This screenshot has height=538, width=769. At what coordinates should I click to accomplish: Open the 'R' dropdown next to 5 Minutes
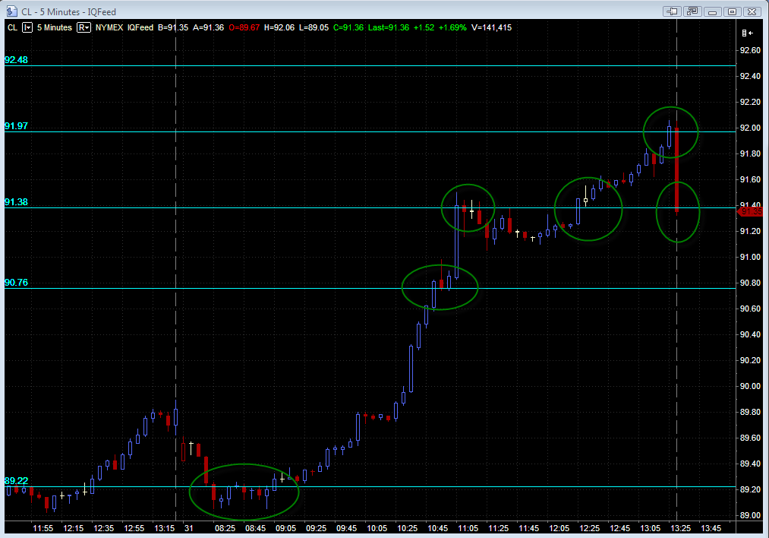point(84,27)
